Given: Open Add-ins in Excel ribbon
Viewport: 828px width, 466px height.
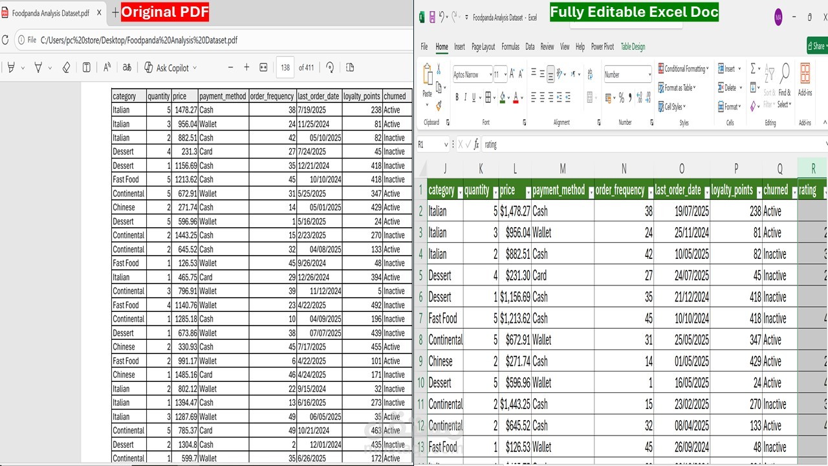Looking at the screenshot, I should 805,80.
